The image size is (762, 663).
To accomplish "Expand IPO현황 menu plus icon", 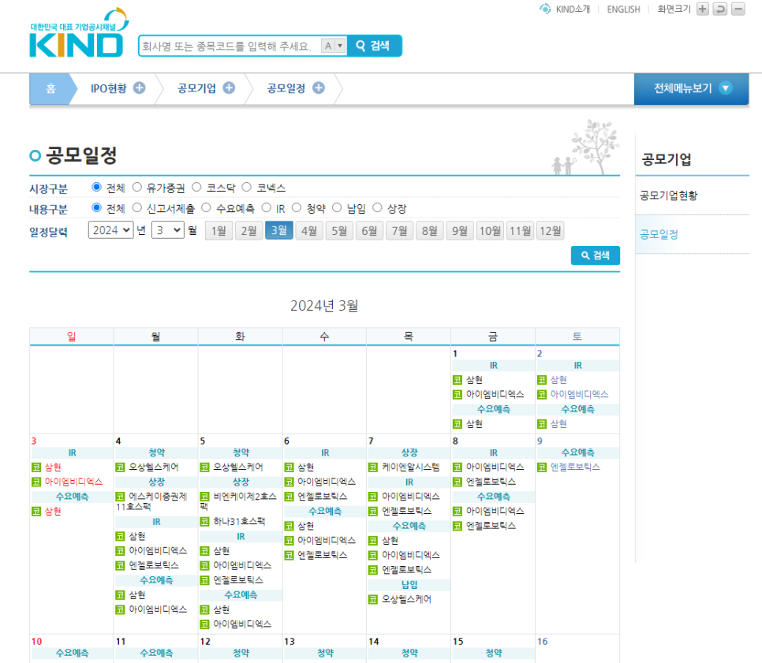I will pos(140,88).
